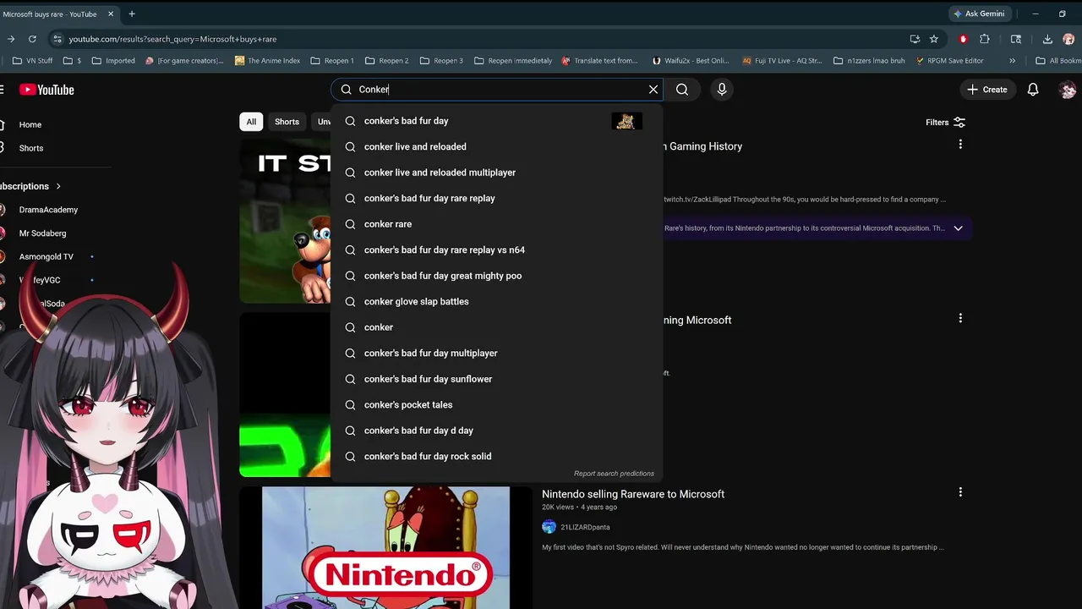Select "conker glove slap battles" suggestion
The width and height of the screenshot is (1082, 609).
(x=497, y=302)
